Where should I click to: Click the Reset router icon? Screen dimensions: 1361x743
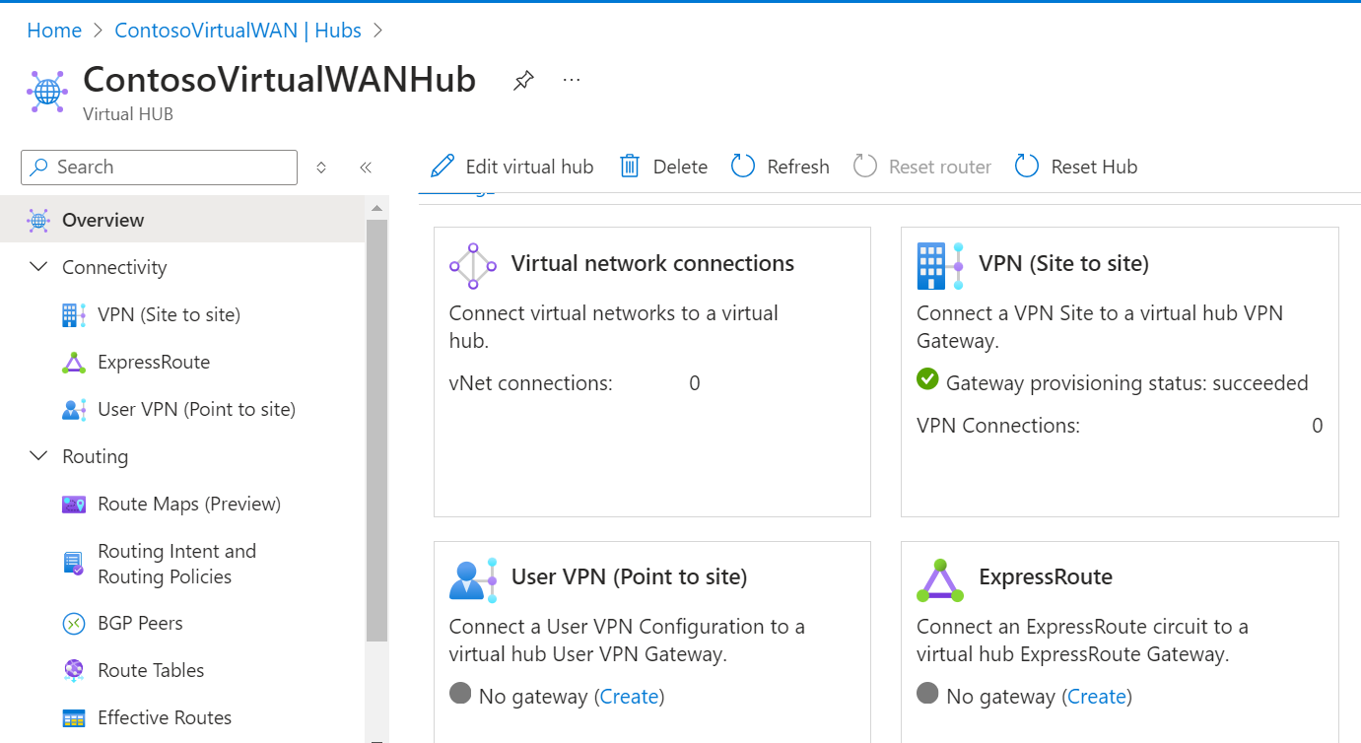click(865, 167)
